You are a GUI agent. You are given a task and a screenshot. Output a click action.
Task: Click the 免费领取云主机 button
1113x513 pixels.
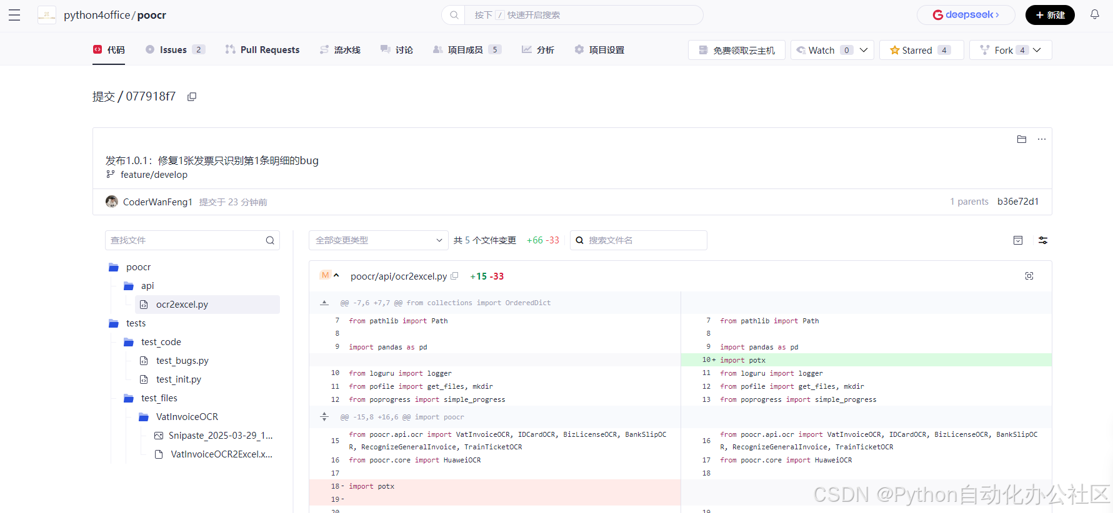point(737,50)
